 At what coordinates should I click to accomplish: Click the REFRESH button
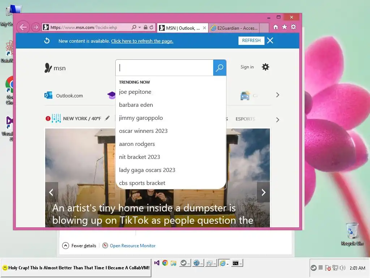point(251,41)
